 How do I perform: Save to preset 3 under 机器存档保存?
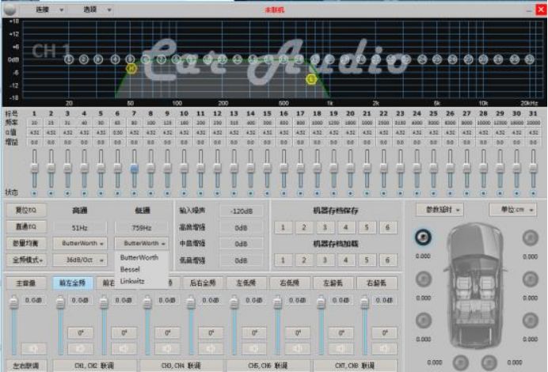click(325, 227)
